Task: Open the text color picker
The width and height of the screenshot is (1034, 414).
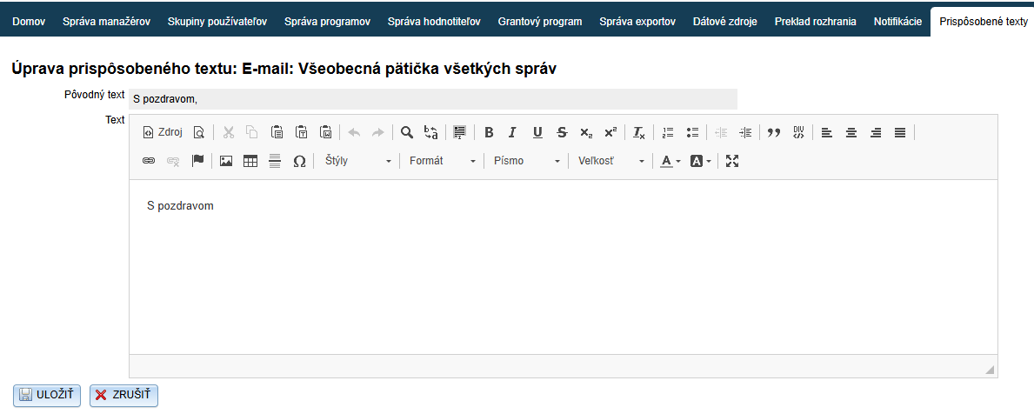Action: pyautogui.click(x=670, y=161)
